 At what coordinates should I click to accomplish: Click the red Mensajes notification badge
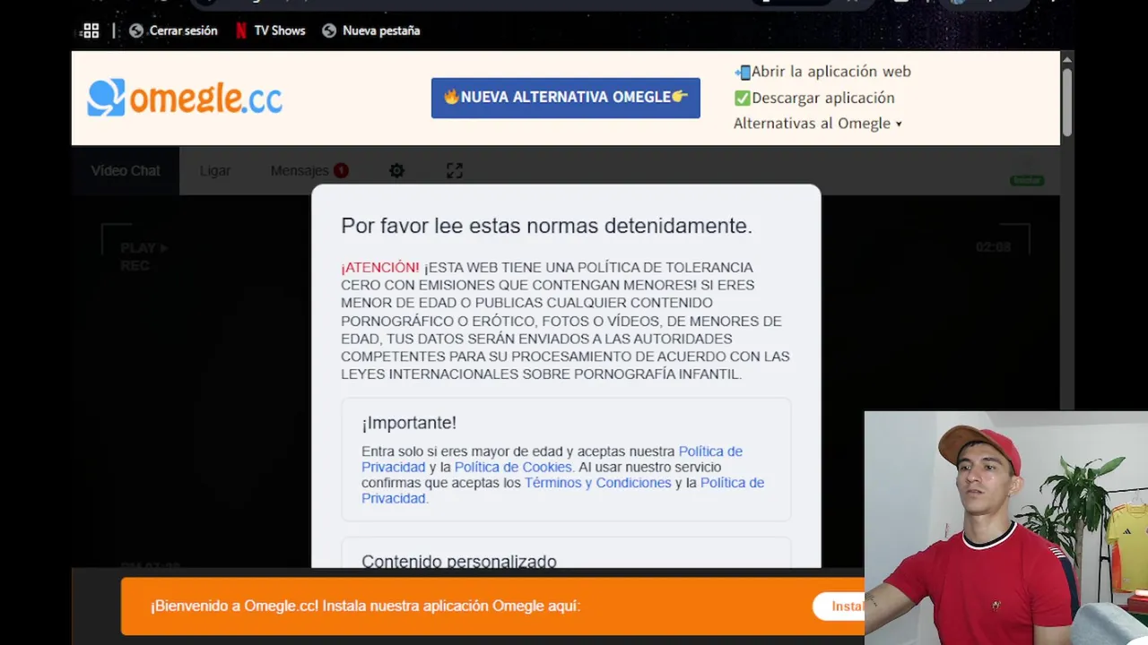coord(341,170)
